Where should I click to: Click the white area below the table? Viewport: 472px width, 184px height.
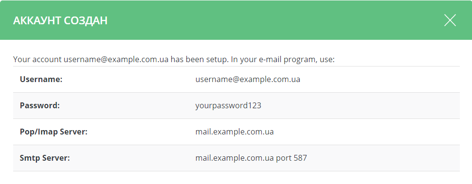[x=236, y=178]
